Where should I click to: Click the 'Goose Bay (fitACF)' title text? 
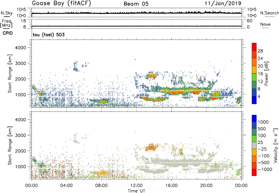(61, 3)
